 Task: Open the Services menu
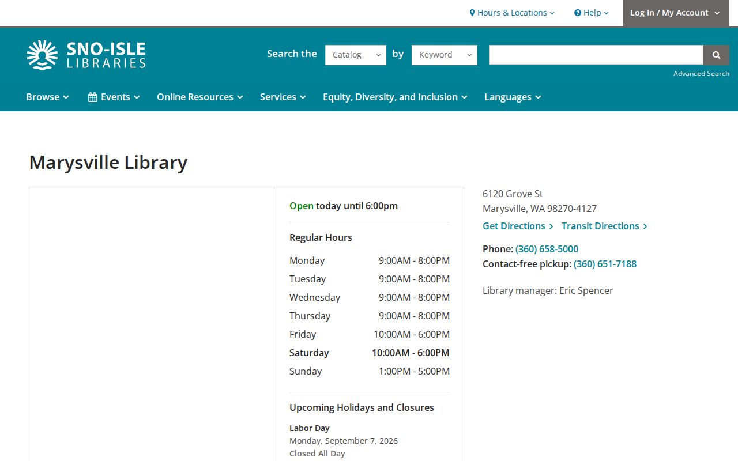[x=283, y=97]
